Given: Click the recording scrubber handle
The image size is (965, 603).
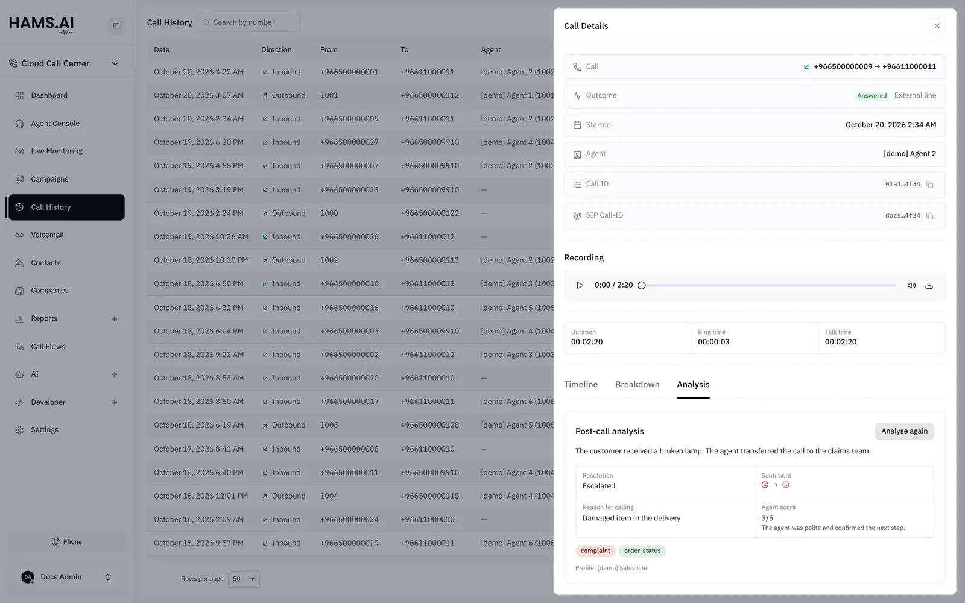Looking at the screenshot, I should click(x=642, y=285).
